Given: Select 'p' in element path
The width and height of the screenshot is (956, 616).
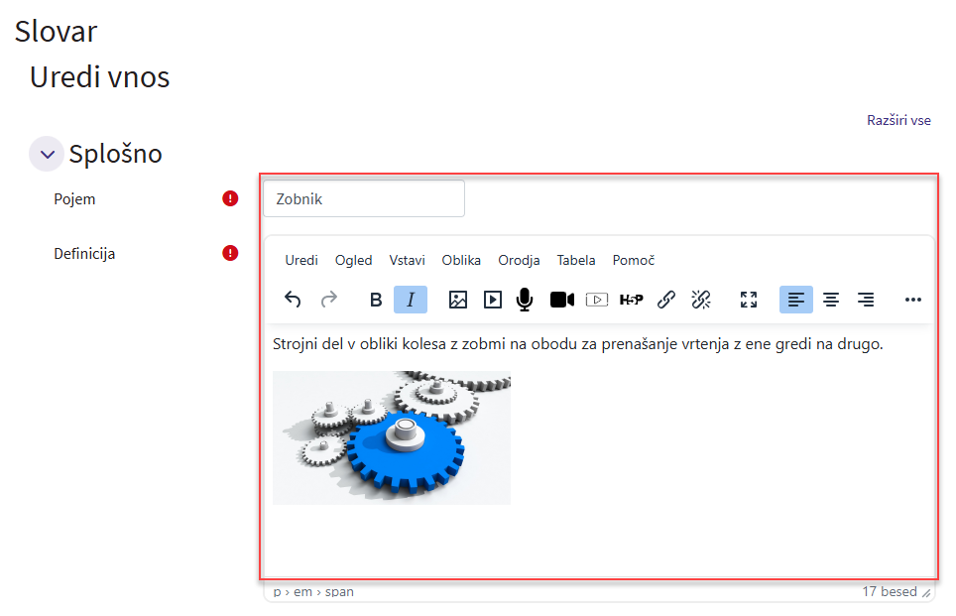Looking at the screenshot, I should click(x=277, y=591).
